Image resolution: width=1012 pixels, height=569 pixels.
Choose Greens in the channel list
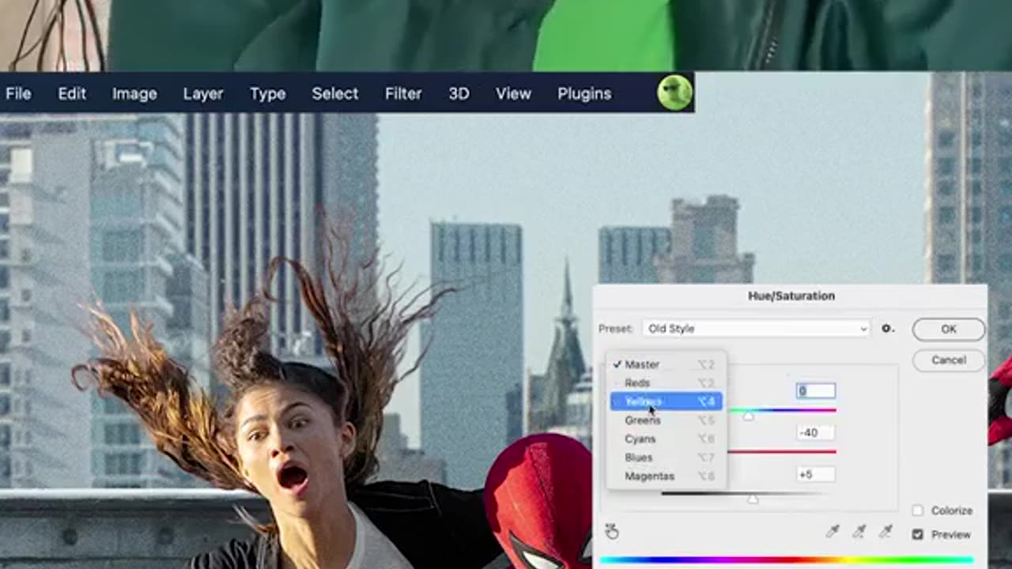pos(666,420)
